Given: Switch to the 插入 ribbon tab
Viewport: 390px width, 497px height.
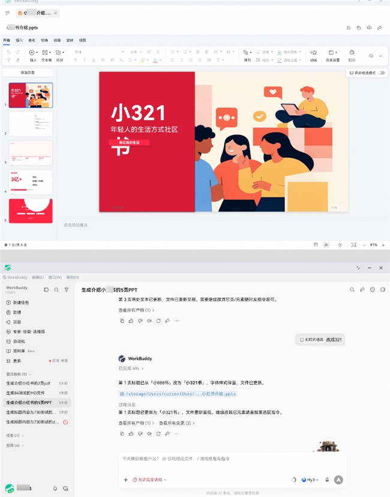Looking at the screenshot, I should (19, 40).
